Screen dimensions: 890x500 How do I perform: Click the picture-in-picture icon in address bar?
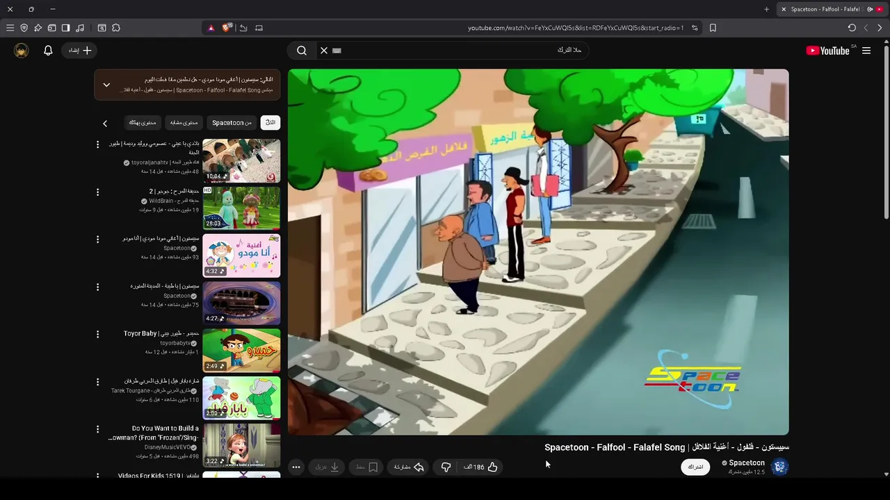pyautogui.click(x=259, y=28)
